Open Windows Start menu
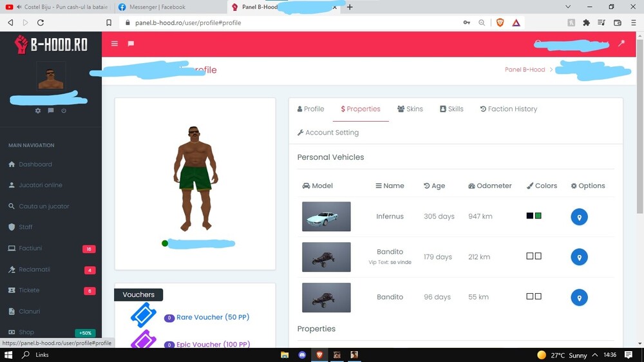This screenshot has height=362, width=644. [x=8, y=355]
